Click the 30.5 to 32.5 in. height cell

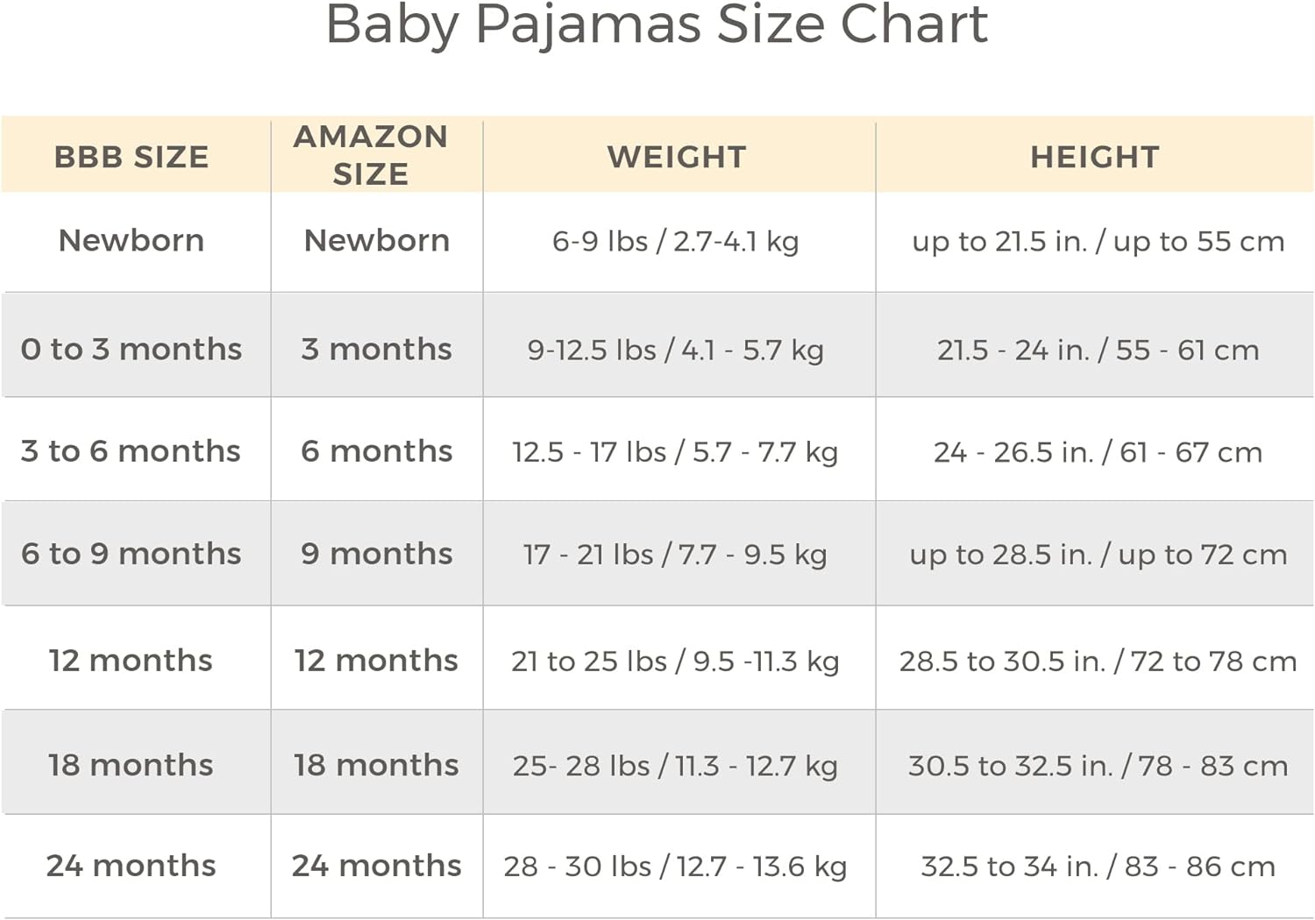coord(1098,766)
